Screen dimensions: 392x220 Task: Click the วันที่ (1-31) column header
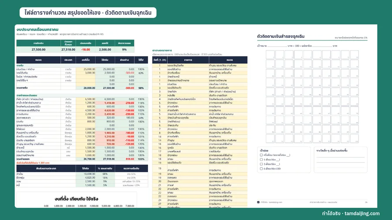click(160, 60)
